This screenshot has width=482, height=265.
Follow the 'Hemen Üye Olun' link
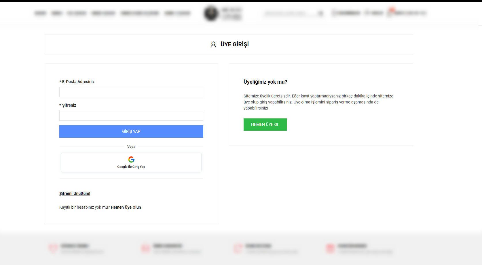click(126, 207)
